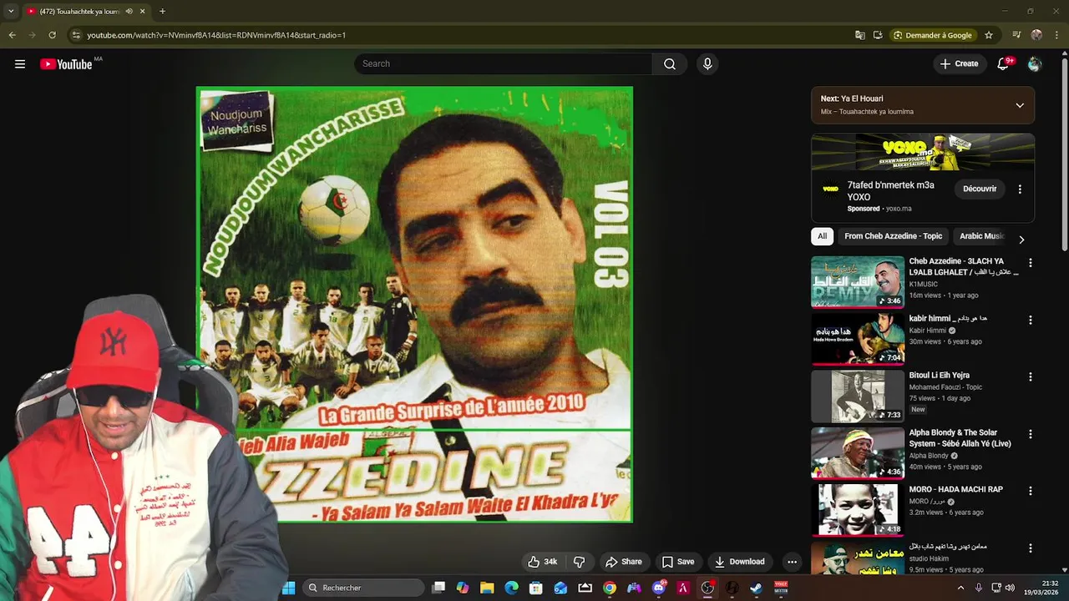Screen dimensions: 1069x601
Task: Open menu for kabir himmi video
Action: [1030, 320]
